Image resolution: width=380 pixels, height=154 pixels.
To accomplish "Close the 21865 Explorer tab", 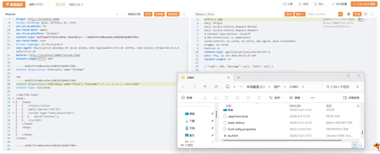I will pyautogui.click(x=228, y=77).
